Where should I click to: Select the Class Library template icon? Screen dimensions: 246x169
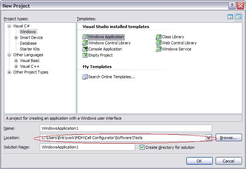coord(159,37)
